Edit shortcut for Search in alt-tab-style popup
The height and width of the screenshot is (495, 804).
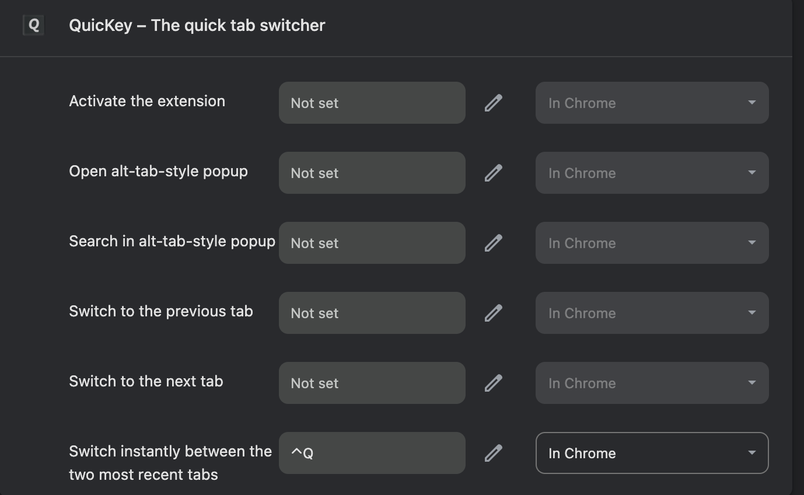493,243
